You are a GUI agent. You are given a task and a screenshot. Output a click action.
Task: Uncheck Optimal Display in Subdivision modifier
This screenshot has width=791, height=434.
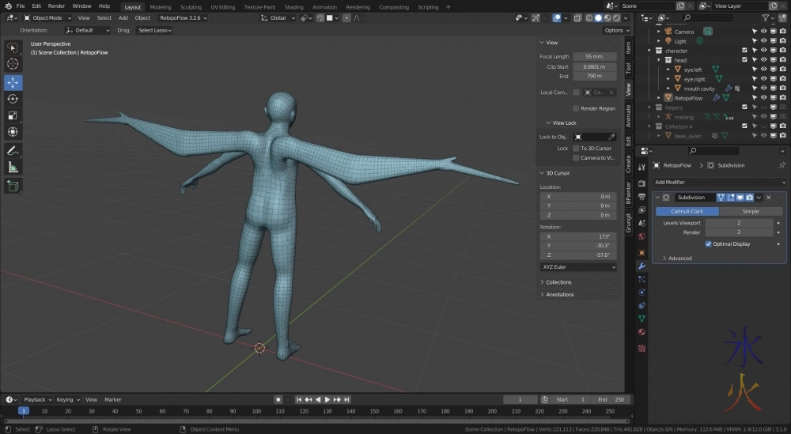click(709, 244)
